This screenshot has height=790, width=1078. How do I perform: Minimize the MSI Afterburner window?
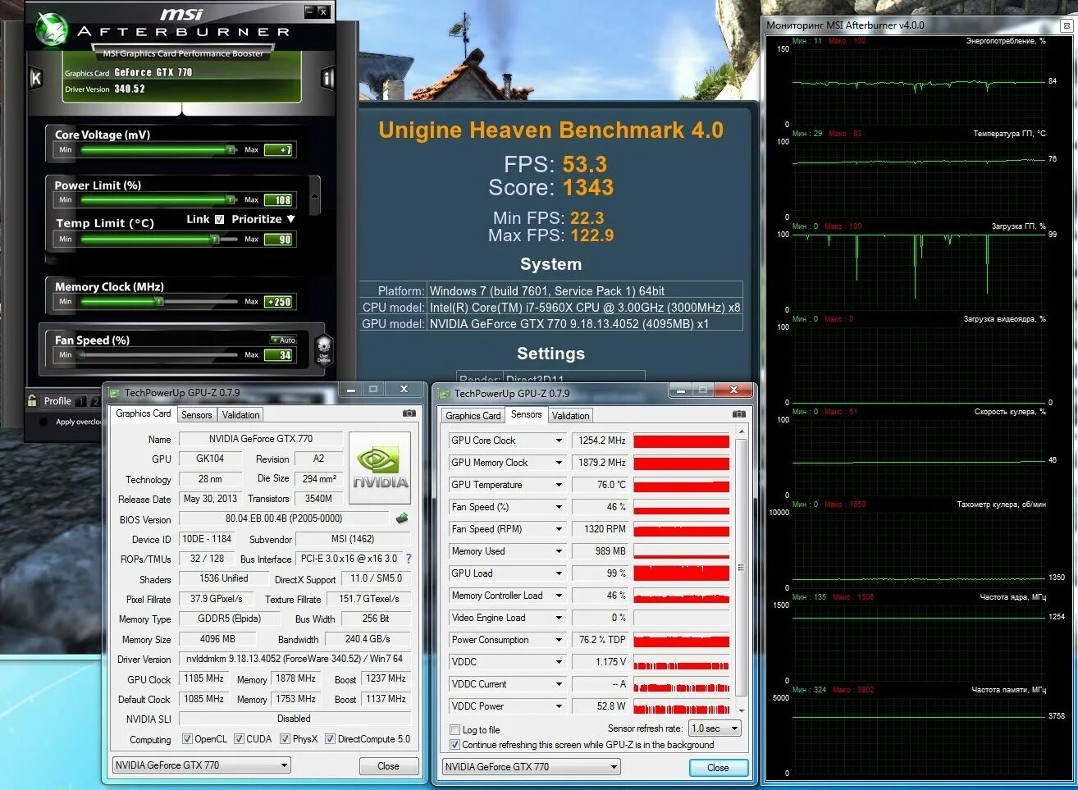[x=309, y=11]
